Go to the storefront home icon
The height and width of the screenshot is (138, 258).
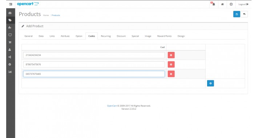(x=222, y=4)
